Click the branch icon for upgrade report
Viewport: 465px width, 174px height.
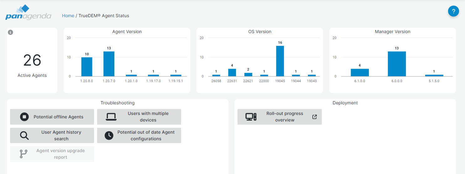coord(24,154)
